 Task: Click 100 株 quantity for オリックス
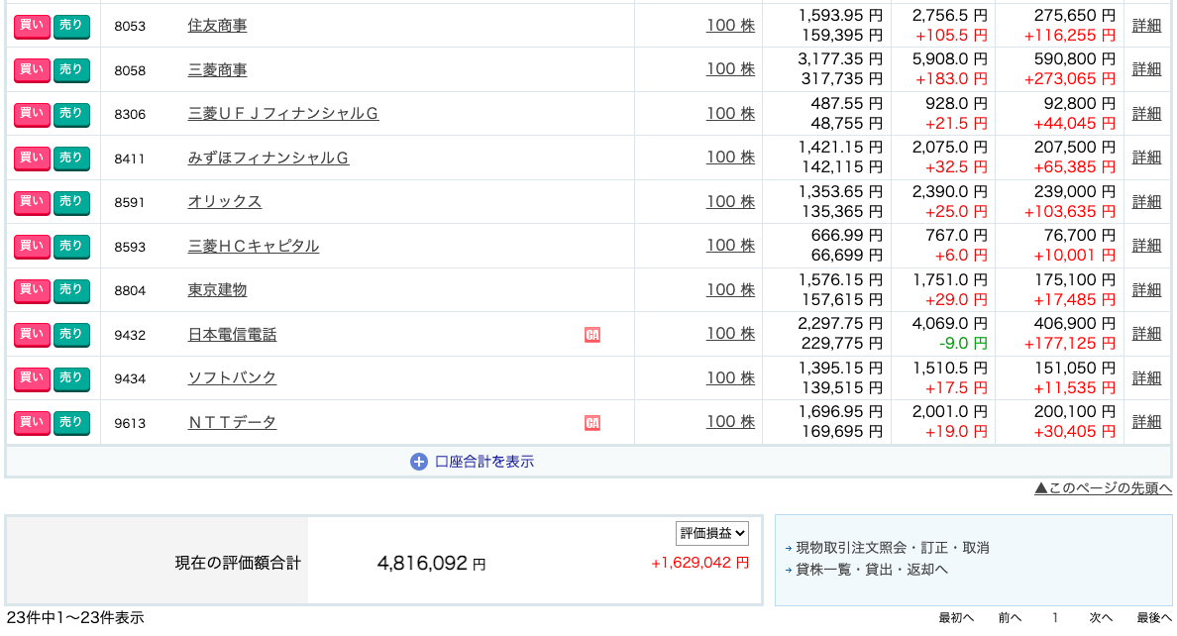tap(730, 202)
